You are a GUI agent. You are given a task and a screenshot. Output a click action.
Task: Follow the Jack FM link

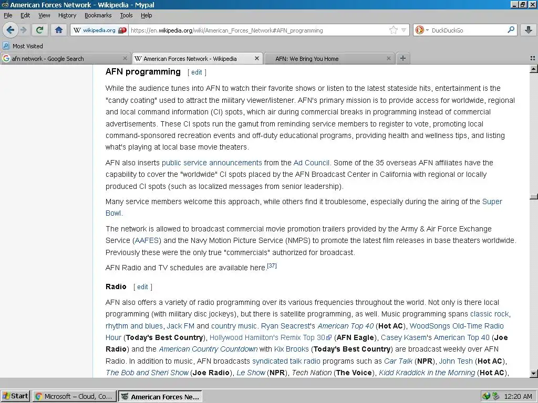pos(181,326)
